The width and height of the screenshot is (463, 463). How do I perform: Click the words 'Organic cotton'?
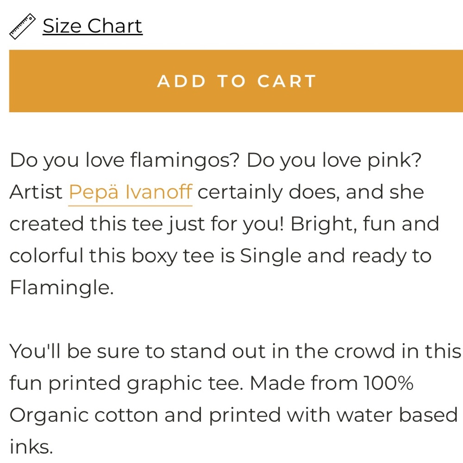(84, 415)
